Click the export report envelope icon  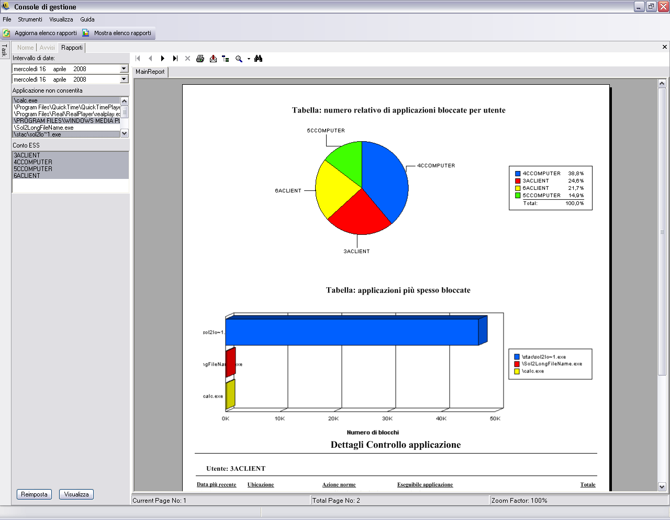point(213,59)
